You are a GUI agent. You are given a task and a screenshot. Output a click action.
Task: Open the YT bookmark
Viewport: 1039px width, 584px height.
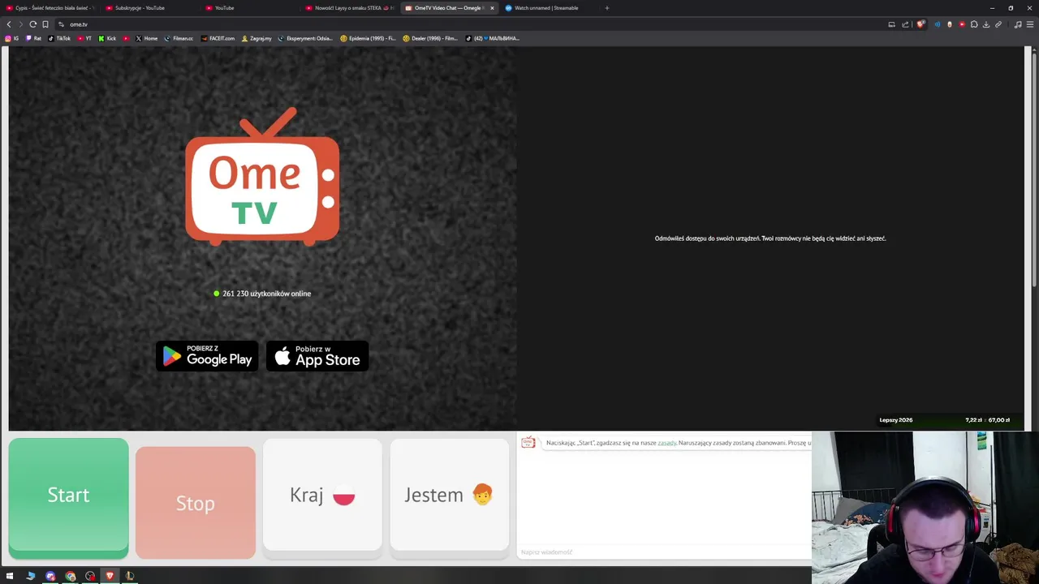[x=84, y=38]
